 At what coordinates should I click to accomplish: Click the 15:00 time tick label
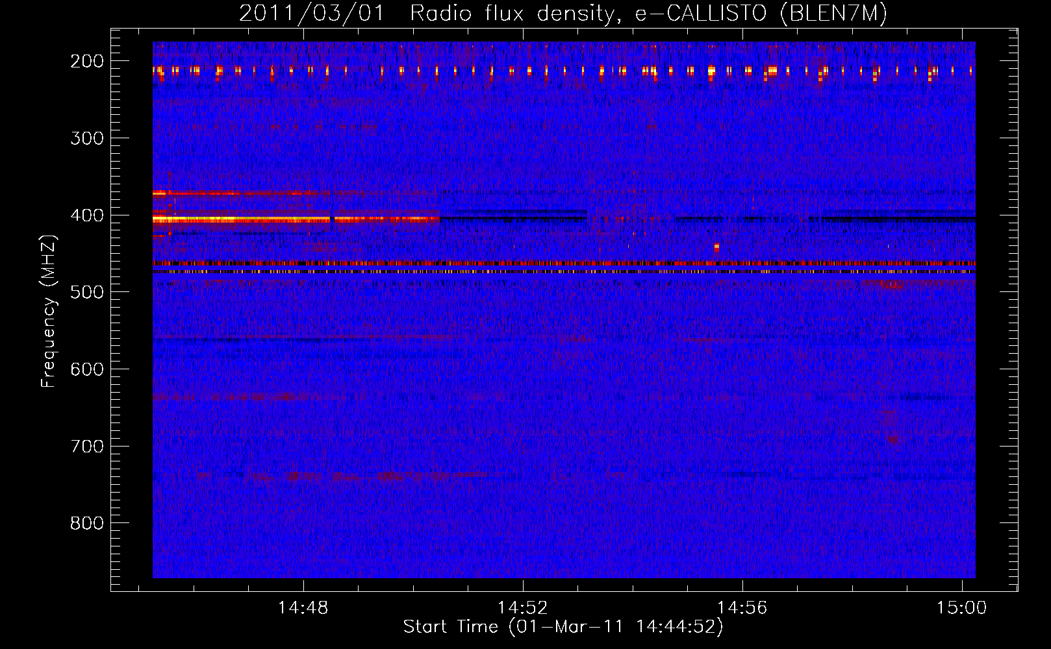(961, 608)
